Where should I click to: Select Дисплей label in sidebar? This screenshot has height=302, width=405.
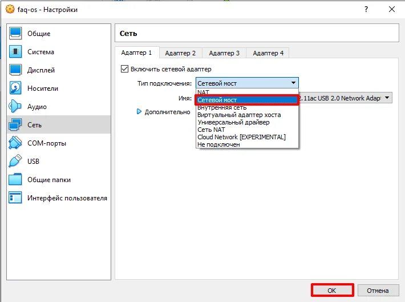(x=41, y=70)
